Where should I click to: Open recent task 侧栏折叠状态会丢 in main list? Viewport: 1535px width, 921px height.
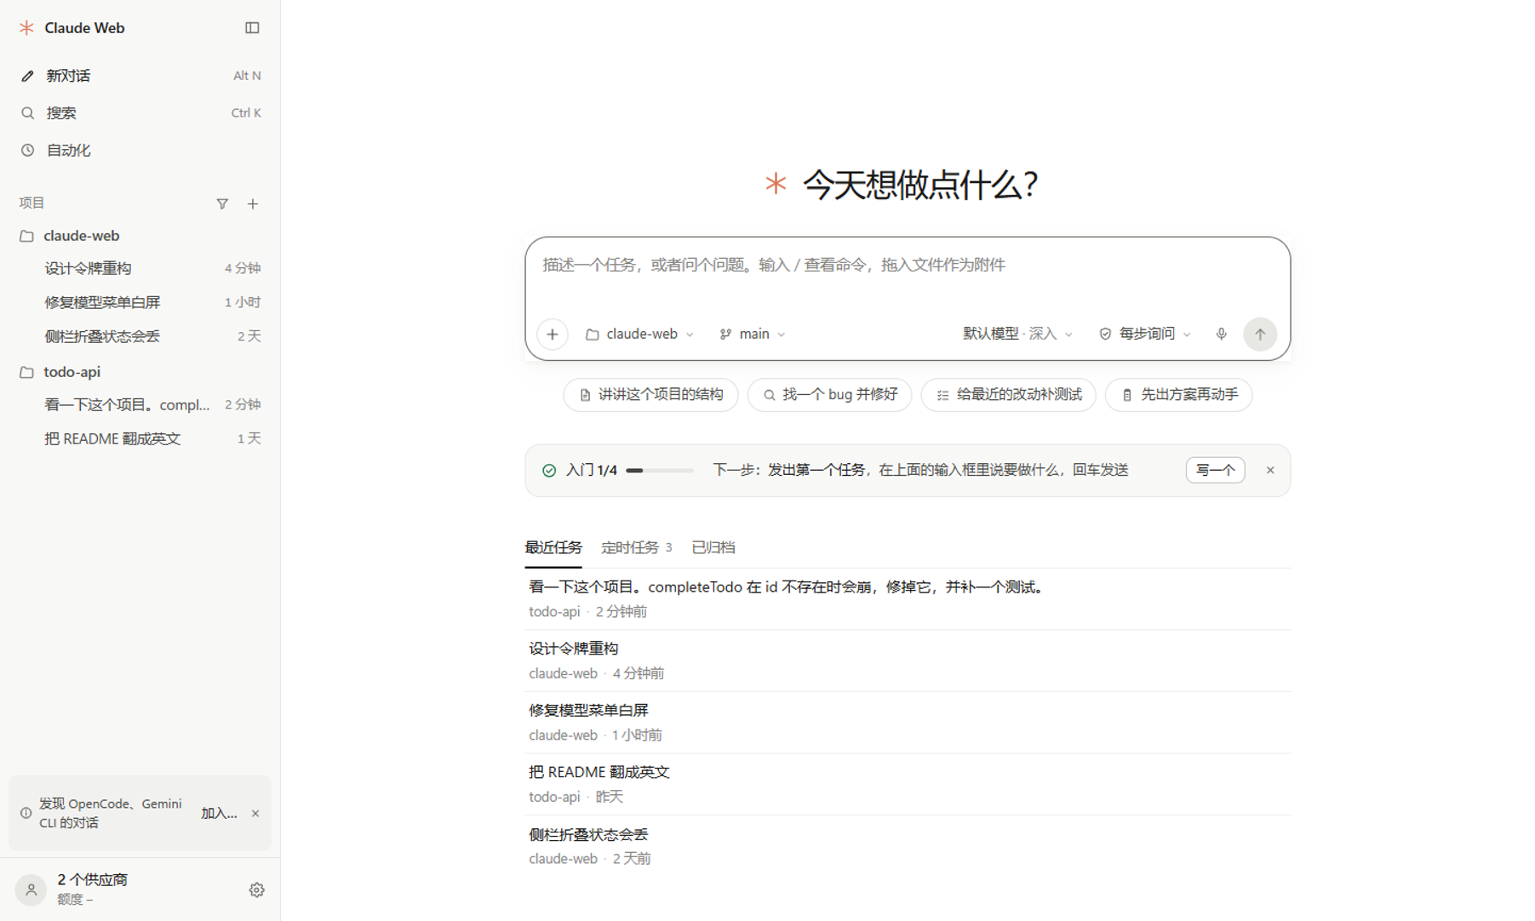908,846
